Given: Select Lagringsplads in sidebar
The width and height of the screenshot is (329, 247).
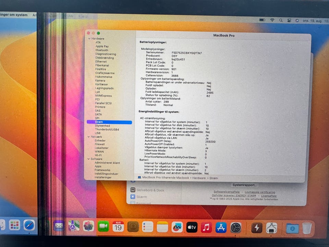Looking at the screenshot, I should click(x=104, y=88).
